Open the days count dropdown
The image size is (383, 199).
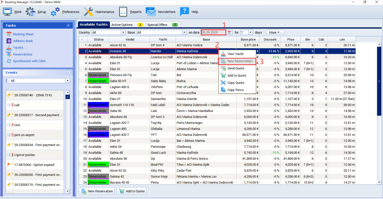point(250,32)
